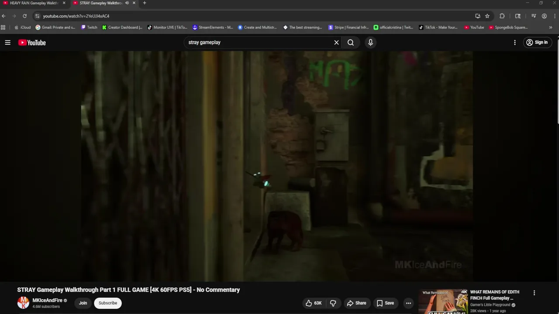The image size is (559, 314).
Task: Clear the search box with the X
Action: pos(336,42)
